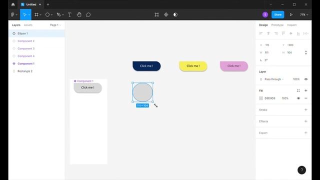Select the Frame tool
Viewport: 320px width, 180px height.
point(36,14)
